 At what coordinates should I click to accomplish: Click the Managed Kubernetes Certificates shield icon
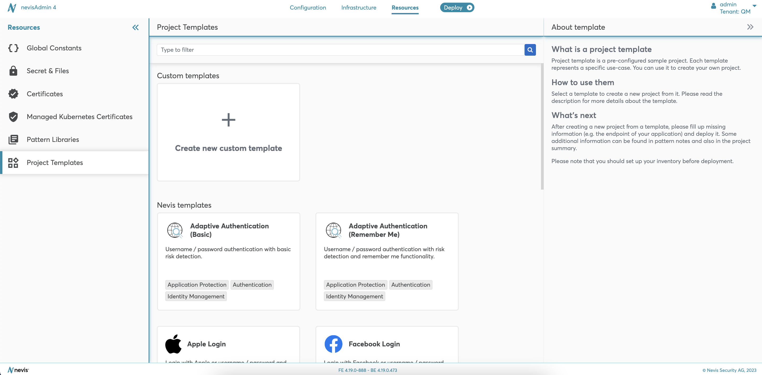pyautogui.click(x=13, y=117)
